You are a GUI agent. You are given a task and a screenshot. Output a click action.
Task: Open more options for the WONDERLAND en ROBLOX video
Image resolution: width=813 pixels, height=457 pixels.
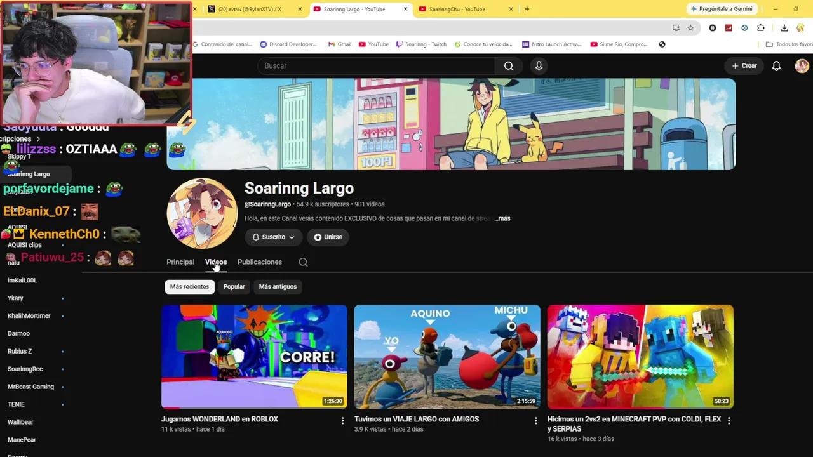tap(342, 420)
